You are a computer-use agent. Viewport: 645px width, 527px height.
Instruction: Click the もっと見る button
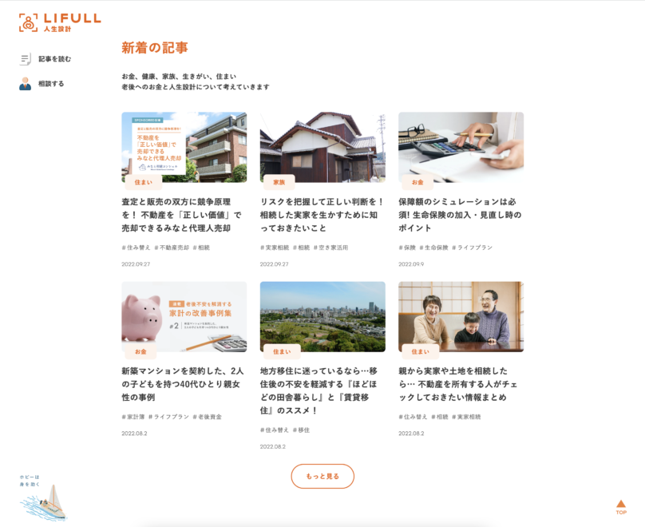(x=322, y=477)
